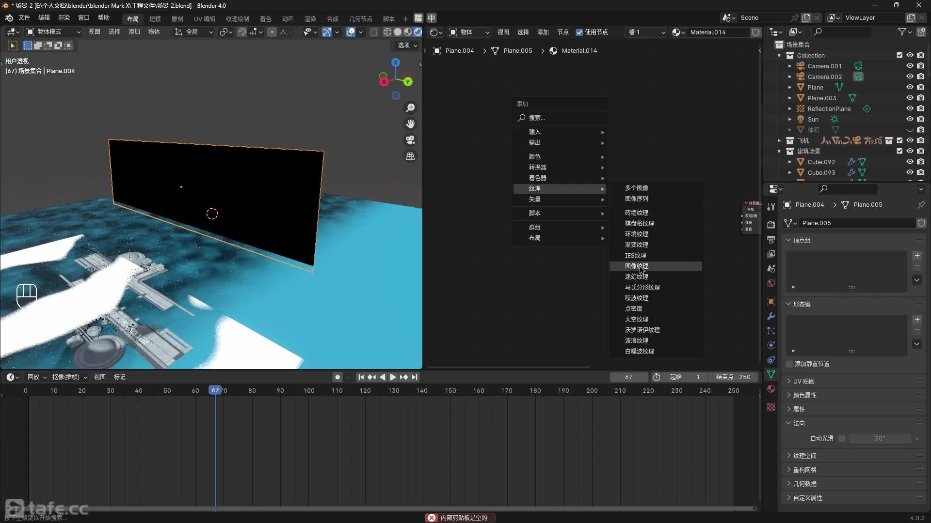Add a shape key with plus button

pos(916,320)
